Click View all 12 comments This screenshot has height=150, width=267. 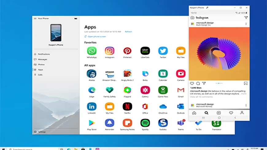coord(201,97)
